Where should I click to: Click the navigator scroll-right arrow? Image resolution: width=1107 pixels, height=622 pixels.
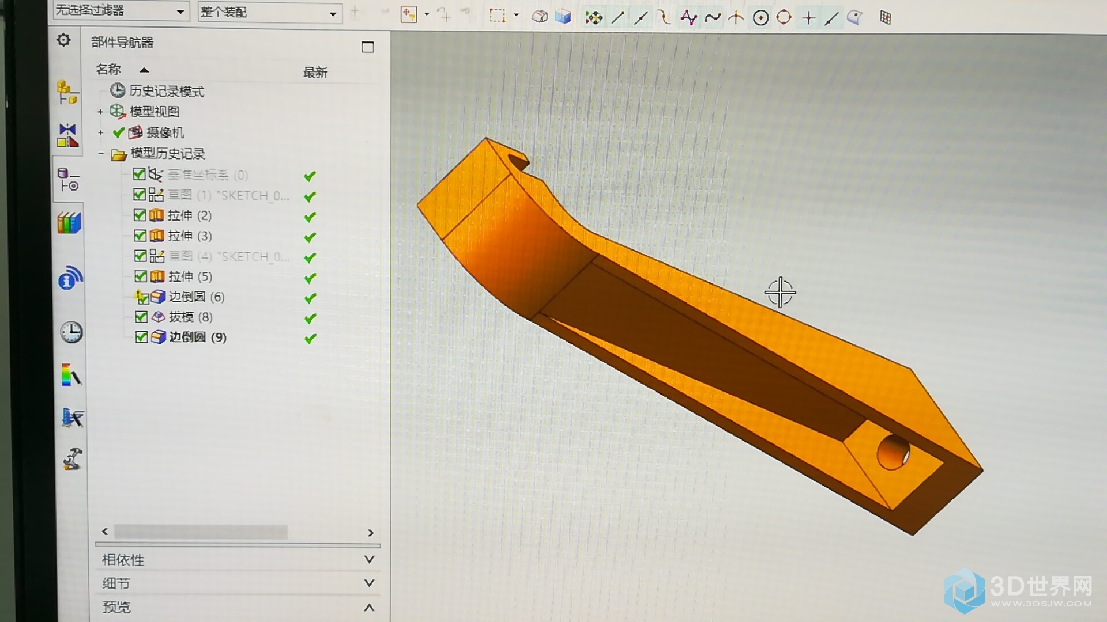point(370,533)
